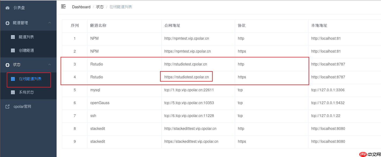This screenshot has width=381, height=157.
Task: Click the Dashboard breadcrumb link
Action: coord(81,7)
